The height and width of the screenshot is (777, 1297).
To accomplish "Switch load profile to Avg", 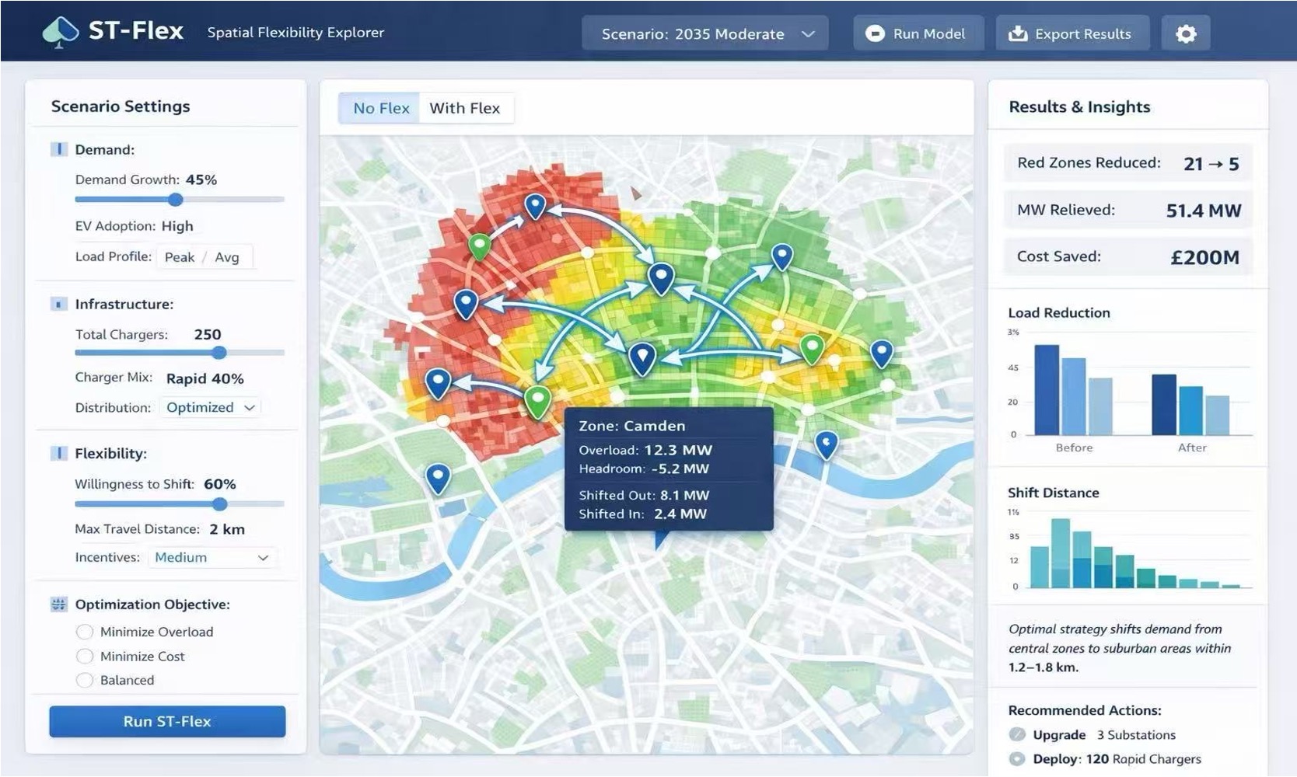I will click(x=227, y=257).
